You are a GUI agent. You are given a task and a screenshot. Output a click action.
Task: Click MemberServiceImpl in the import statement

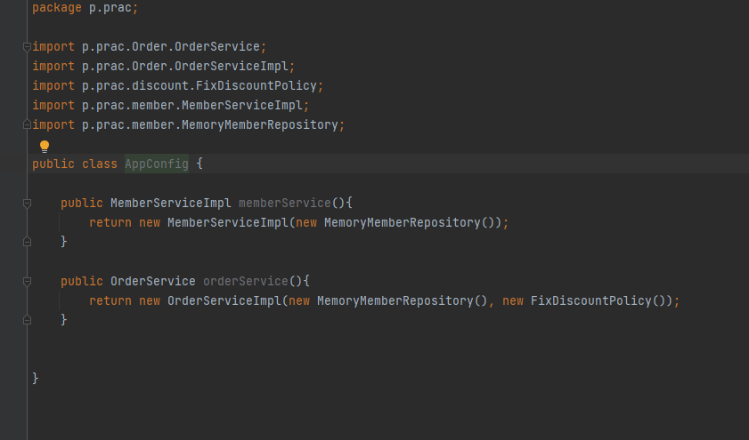click(x=242, y=106)
